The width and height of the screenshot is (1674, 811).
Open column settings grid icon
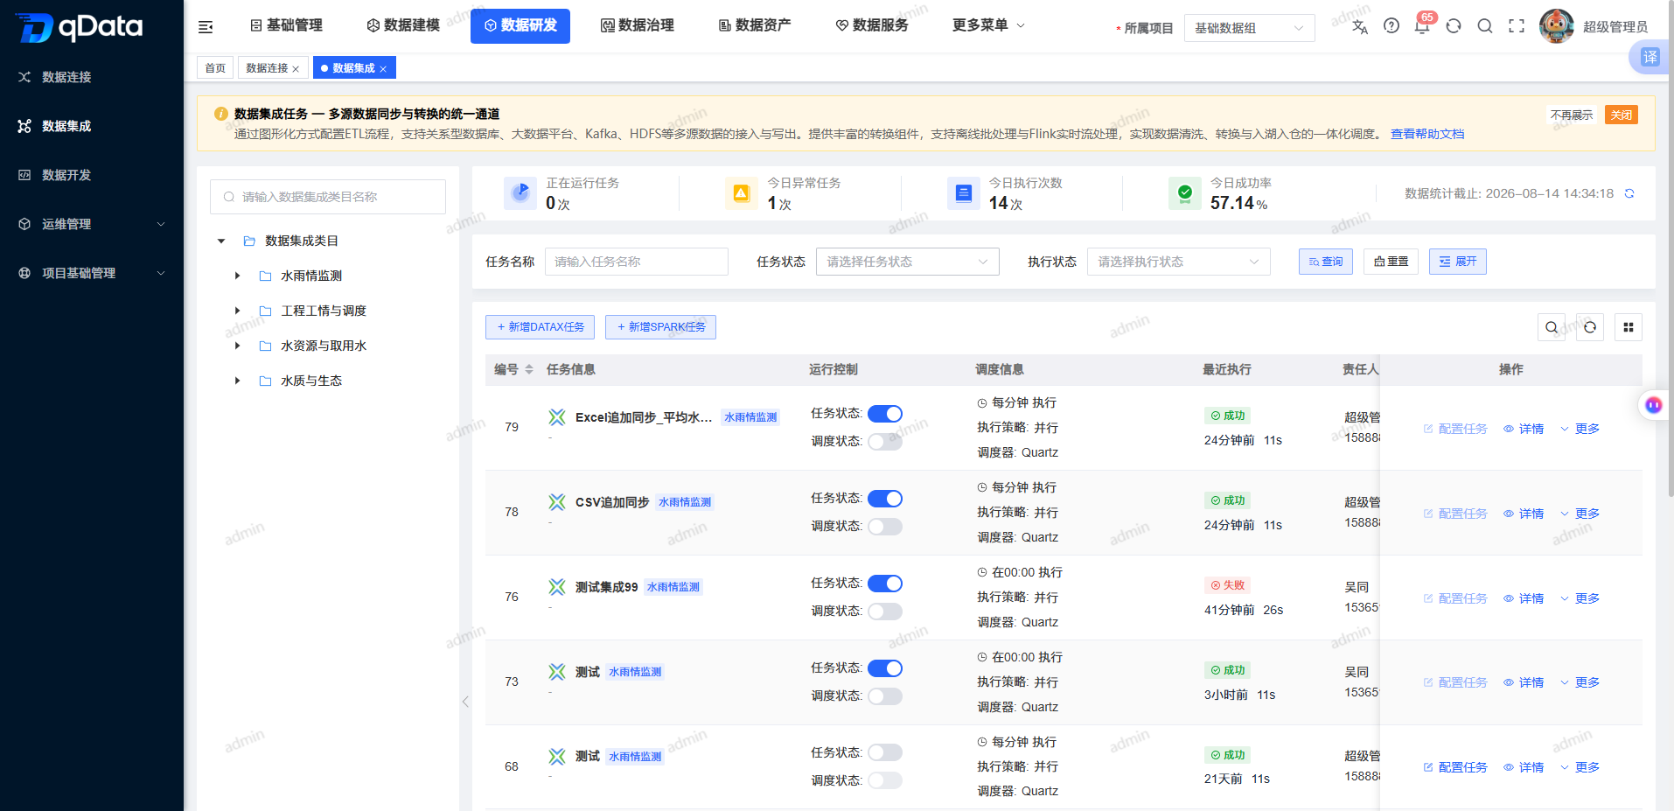pyautogui.click(x=1629, y=327)
